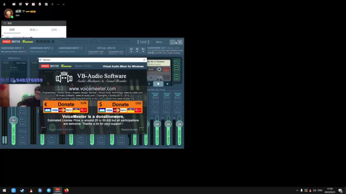Screen dimensions: 346x194
Task: Toggle Hardware Input 1 B2 routing
Action: [x=22, y=124]
